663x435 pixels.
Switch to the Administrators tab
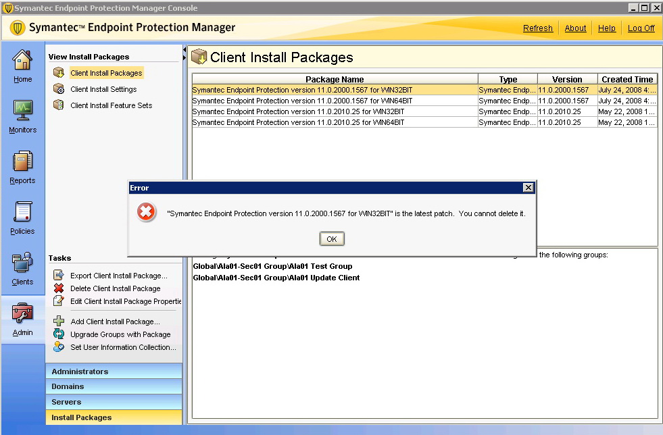pos(114,371)
